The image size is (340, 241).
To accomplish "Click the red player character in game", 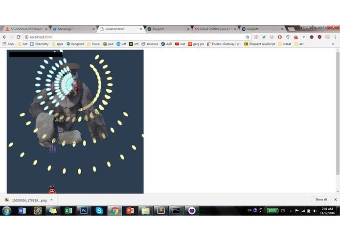I will pyautogui.click(x=52, y=189).
